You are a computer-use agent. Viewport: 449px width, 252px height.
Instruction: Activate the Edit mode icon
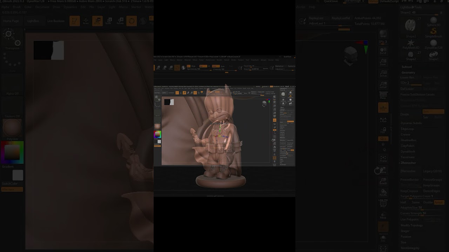point(75,21)
